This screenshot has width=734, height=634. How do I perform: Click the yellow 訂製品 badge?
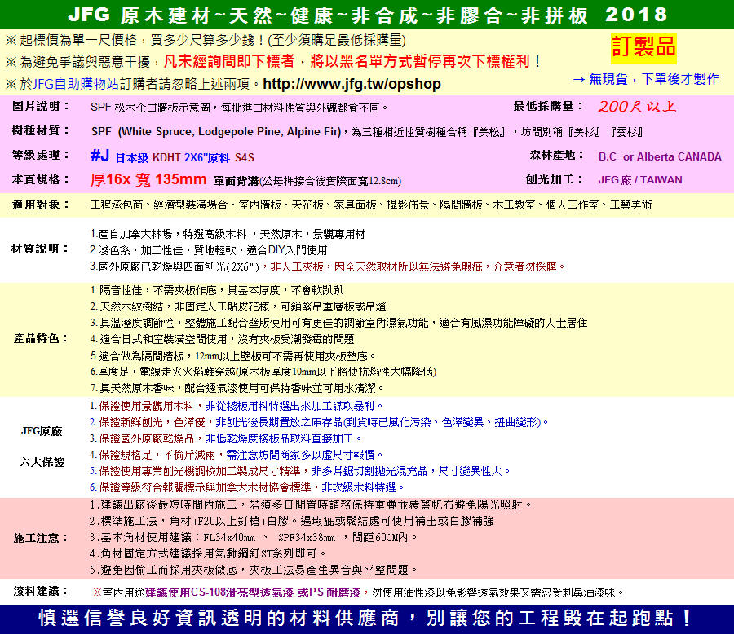[x=643, y=46]
